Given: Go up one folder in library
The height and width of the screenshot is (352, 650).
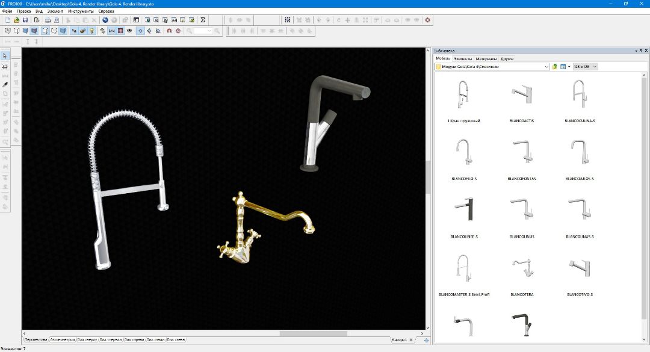Looking at the screenshot, I should [555, 67].
